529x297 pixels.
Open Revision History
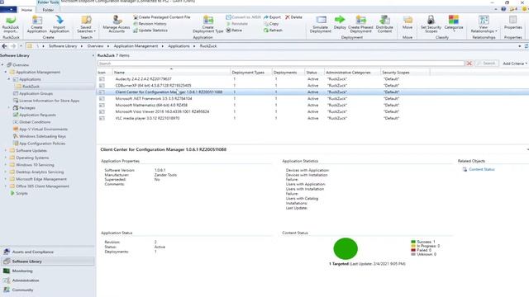click(x=150, y=24)
